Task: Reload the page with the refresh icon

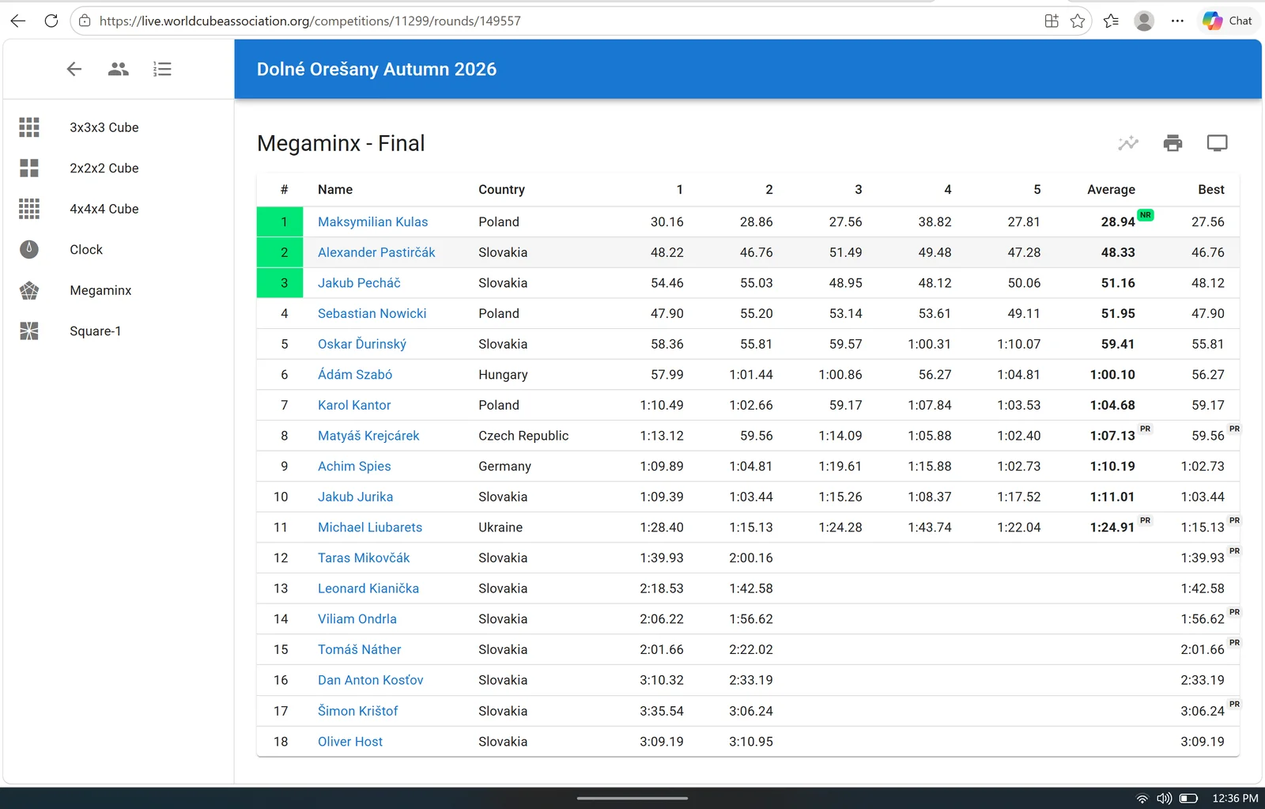Action: point(51,21)
